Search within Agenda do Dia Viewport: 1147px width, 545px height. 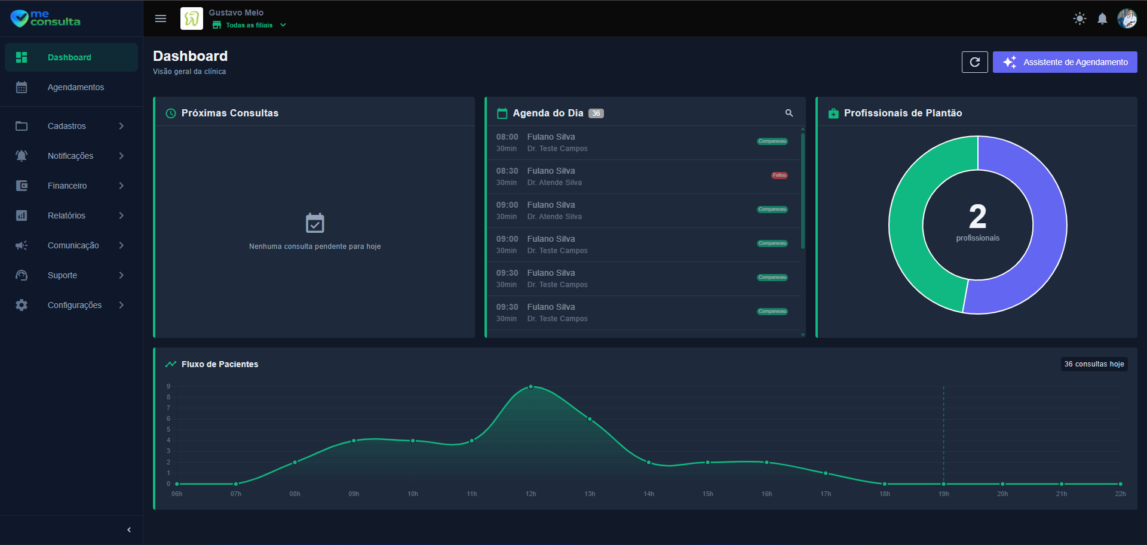pos(789,113)
